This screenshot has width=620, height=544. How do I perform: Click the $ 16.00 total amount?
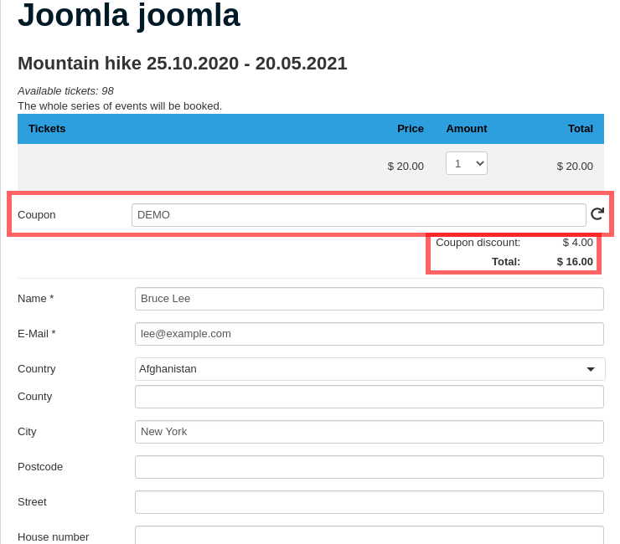pos(575,262)
